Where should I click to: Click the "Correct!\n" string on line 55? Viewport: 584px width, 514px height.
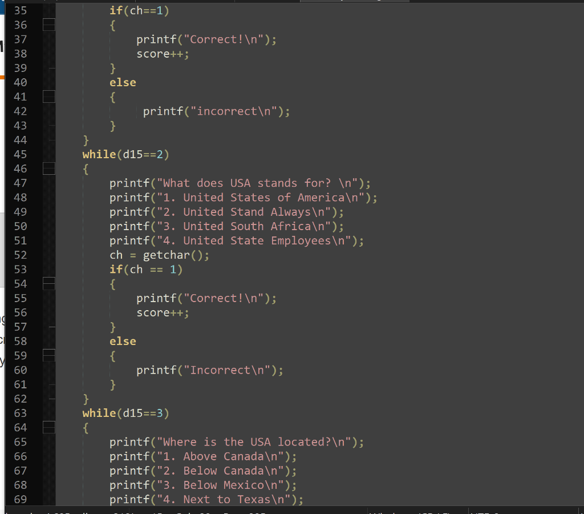[225, 298]
